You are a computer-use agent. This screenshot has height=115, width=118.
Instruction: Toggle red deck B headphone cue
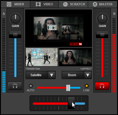102,86
